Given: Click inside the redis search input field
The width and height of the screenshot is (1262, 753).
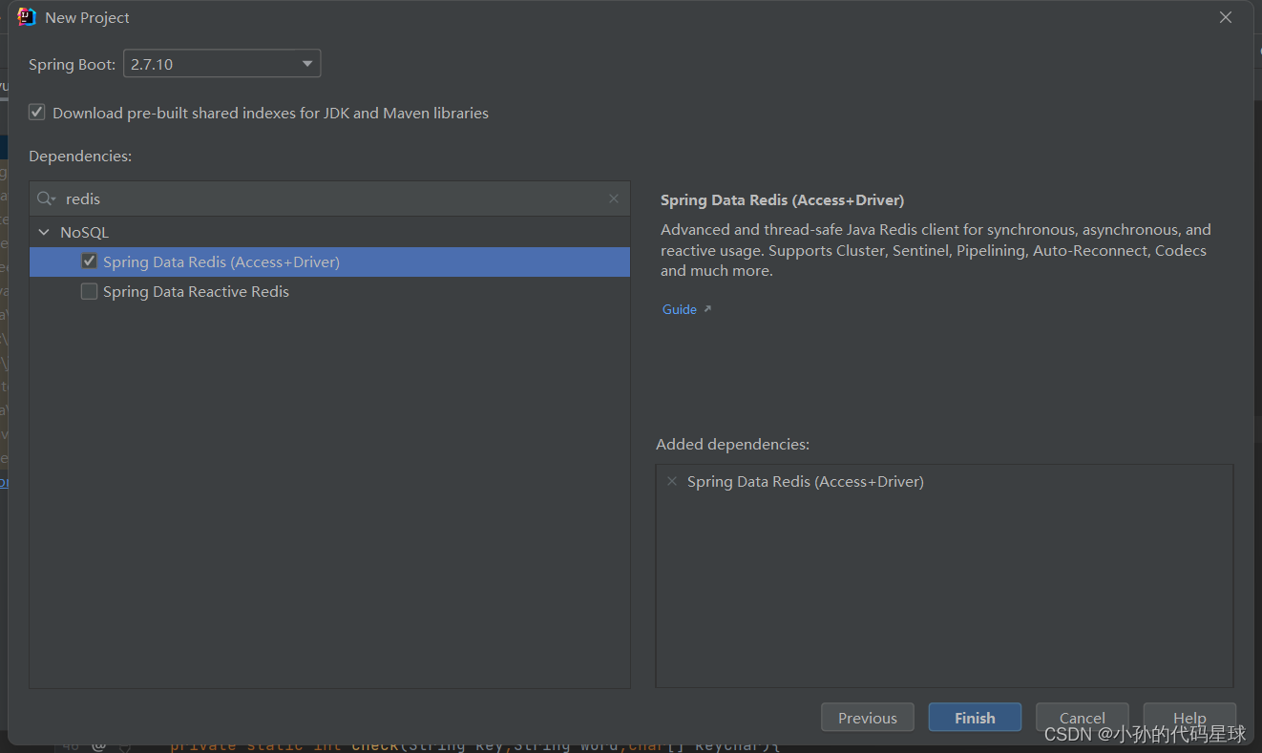Looking at the screenshot, I should (x=286, y=199).
